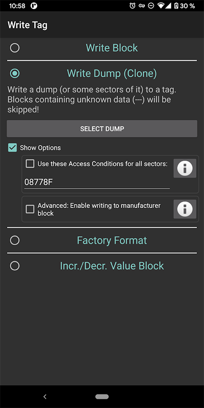Open info for manufacturer block writing

pyautogui.click(x=185, y=209)
